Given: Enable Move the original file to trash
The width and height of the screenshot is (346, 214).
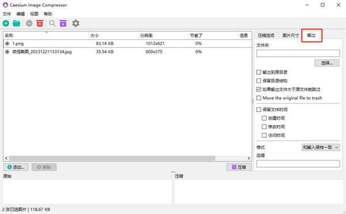Looking at the screenshot, I should [259, 98].
